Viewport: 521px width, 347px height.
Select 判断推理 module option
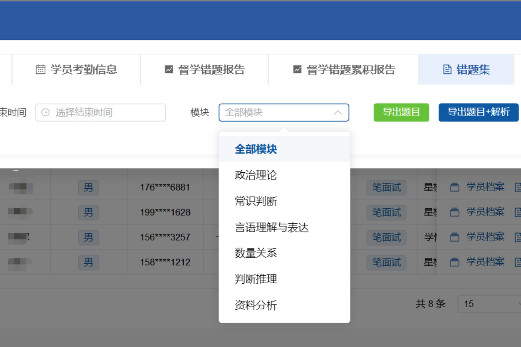[x=256, y=279]
